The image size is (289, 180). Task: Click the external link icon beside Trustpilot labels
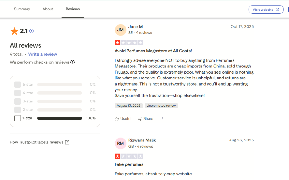tap(67, 142)
